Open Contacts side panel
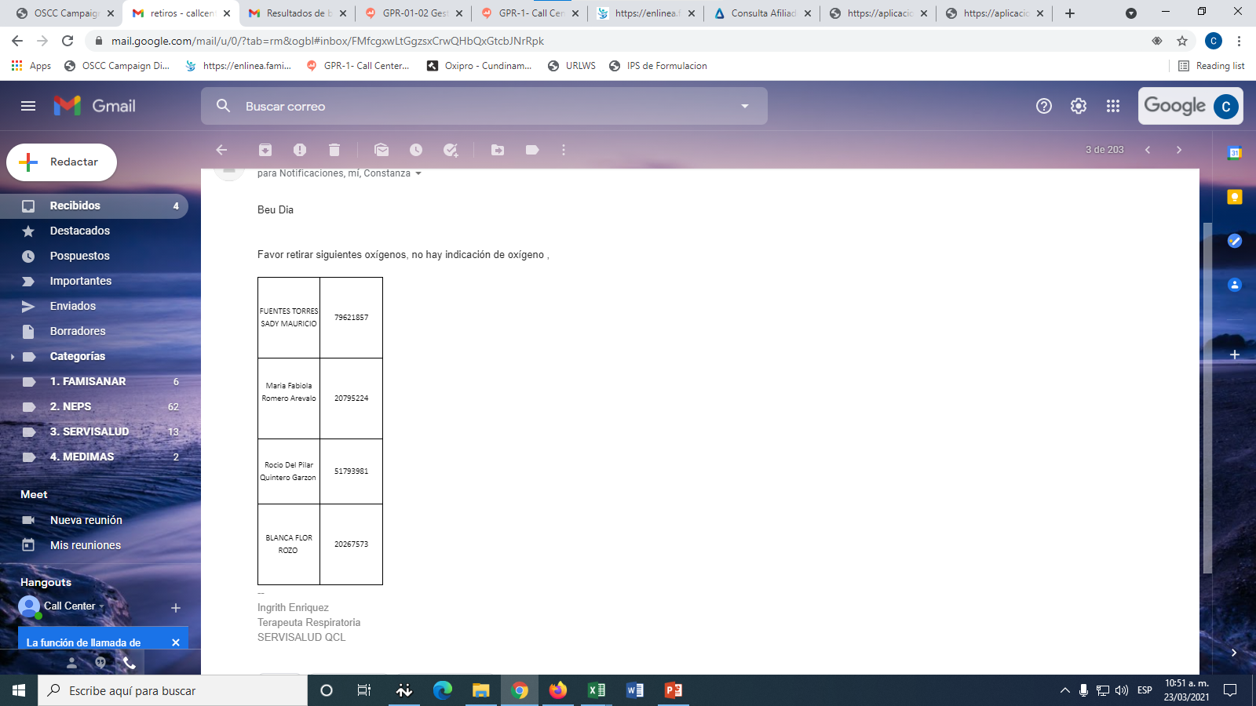This screenshot has width=1256, height=706. click(1235, 285)
